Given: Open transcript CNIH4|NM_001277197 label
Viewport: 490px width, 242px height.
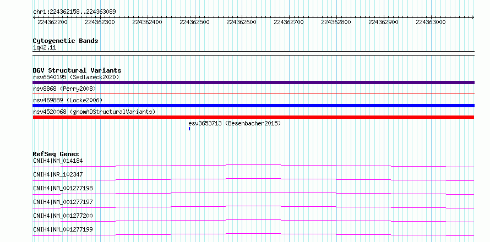Looking at the screenshot, I should 63,202.
